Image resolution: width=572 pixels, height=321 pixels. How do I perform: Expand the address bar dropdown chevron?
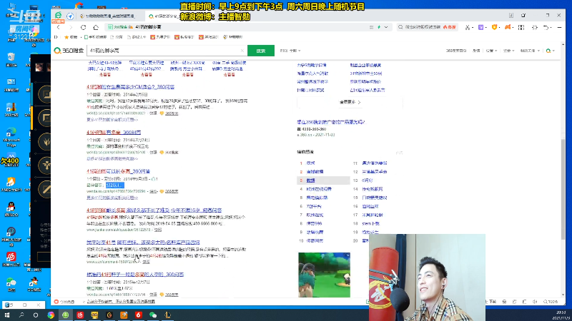(386, 27)
